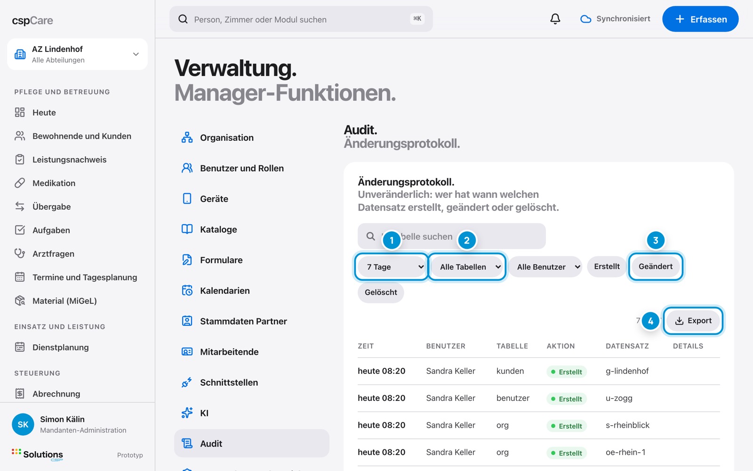The width and height of the screenshot is (753, 471).
Task: Open Benutzer und Rollen section
Action: tap(252, 168)
